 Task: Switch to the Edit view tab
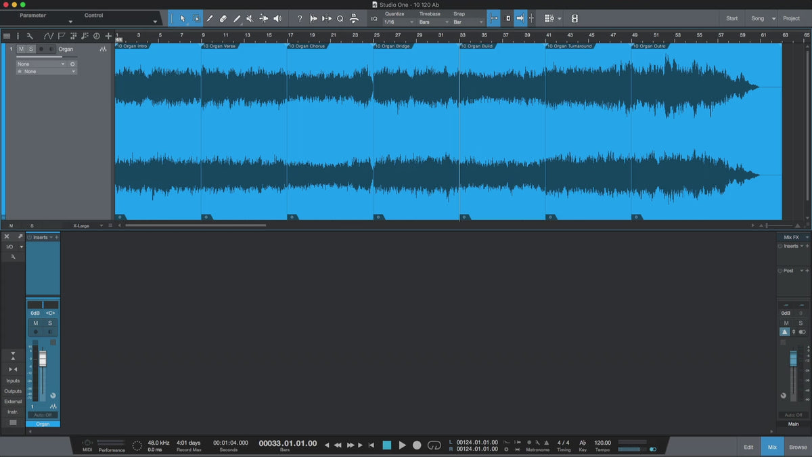[x=748, y=447]
